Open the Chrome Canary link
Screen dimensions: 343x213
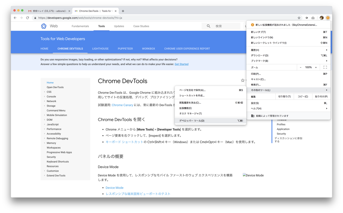122,105
